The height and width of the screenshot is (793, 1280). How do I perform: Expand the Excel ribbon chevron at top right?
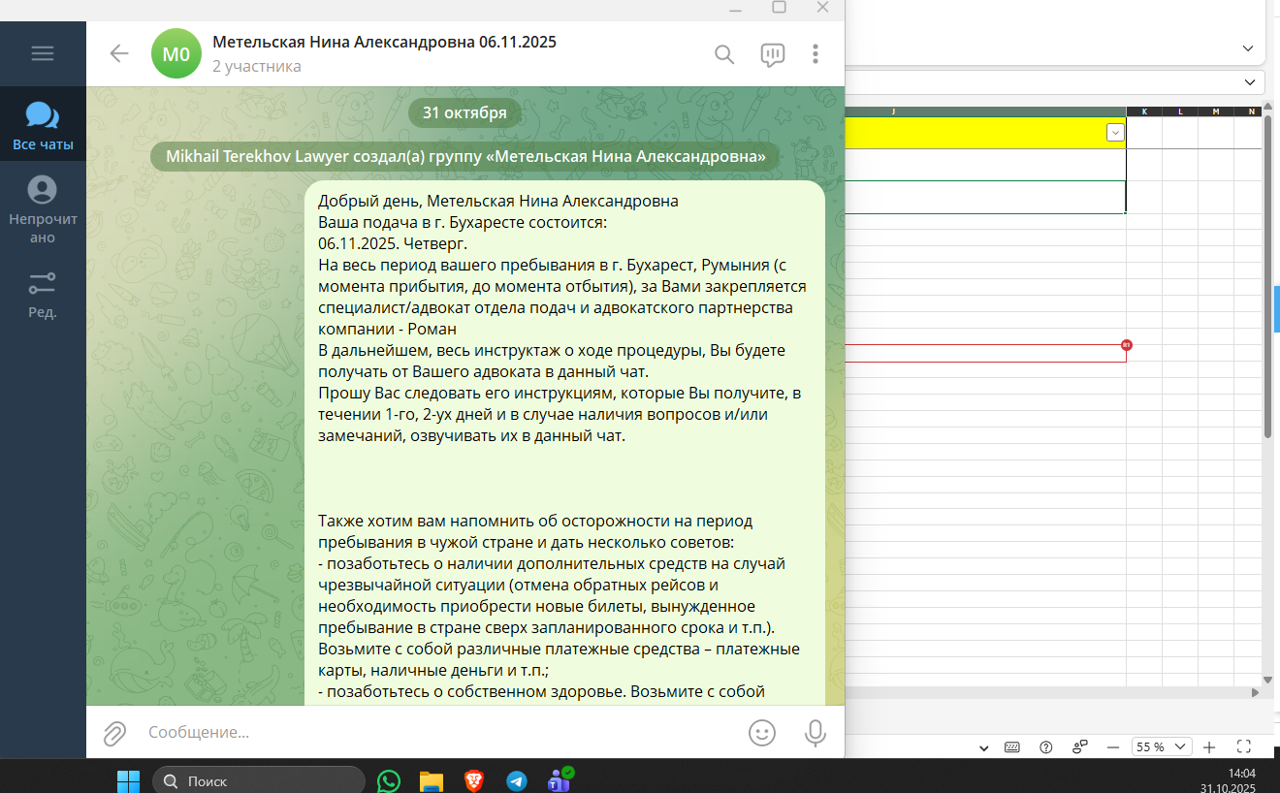click(1249, 48)
